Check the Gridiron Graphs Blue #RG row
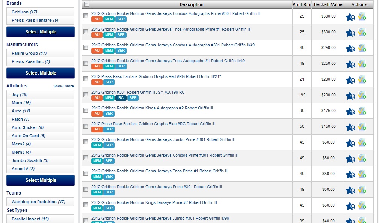 [x=86, y=126]
